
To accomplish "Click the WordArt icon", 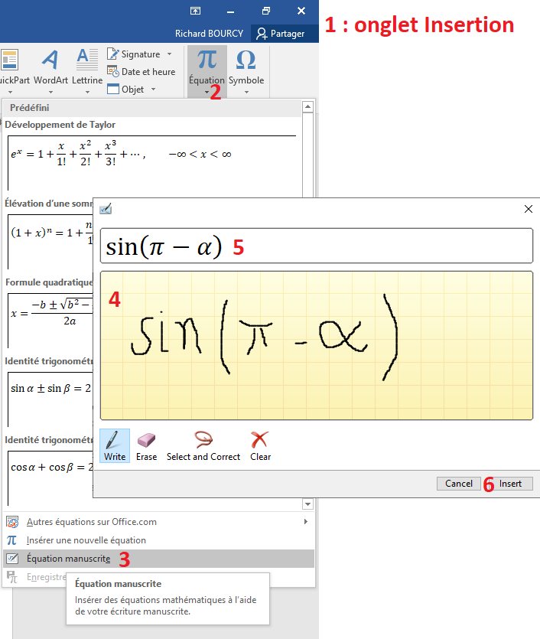I will [50, 60].
